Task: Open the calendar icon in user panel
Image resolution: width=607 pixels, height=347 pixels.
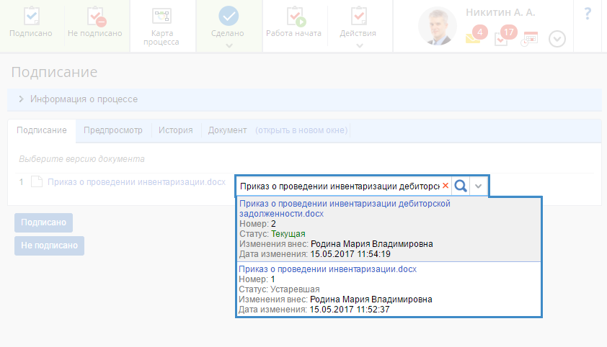Action: click(x=530, y=39)
